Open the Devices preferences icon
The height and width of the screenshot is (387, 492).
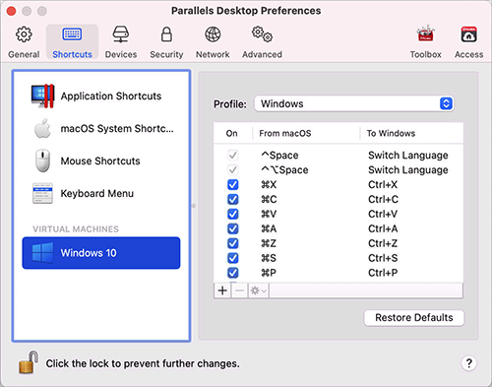tap(121, 34)
